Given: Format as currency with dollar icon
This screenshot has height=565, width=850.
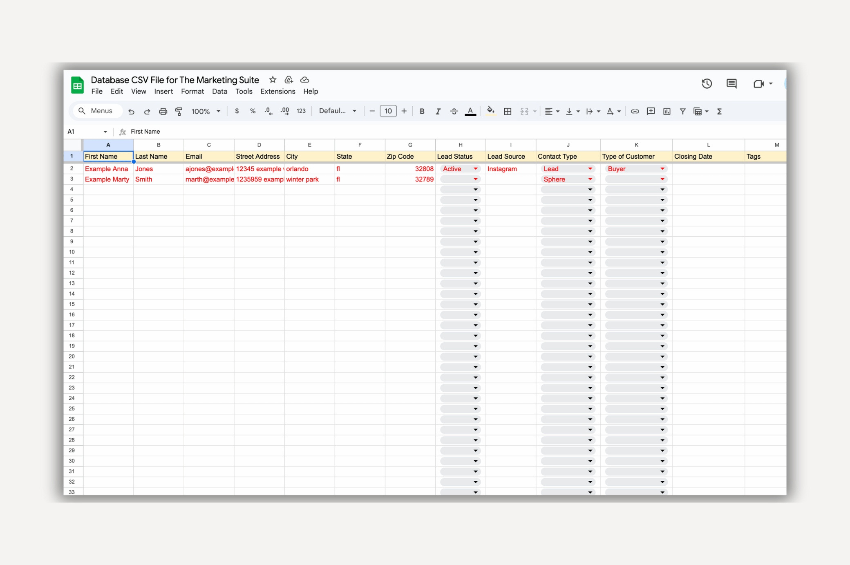Looking at the screenshot, I should 237,111.
